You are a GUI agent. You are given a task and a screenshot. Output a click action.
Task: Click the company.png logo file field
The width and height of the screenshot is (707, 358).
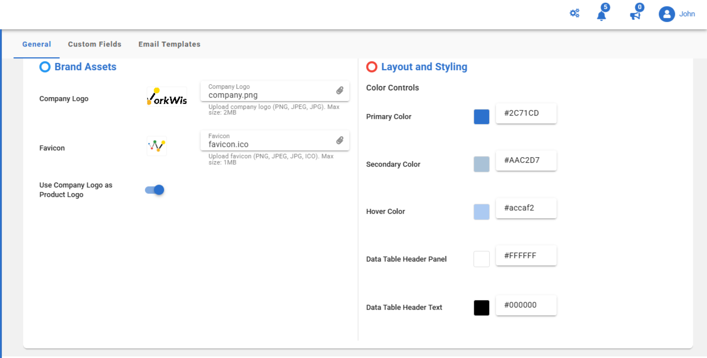[x=270, y=95]
